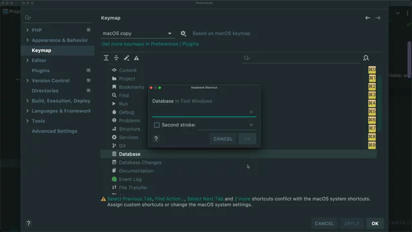Click OK in Keyboard Shortcut dialog
This screenshot has height=232, width=412.
pos(247,139)
